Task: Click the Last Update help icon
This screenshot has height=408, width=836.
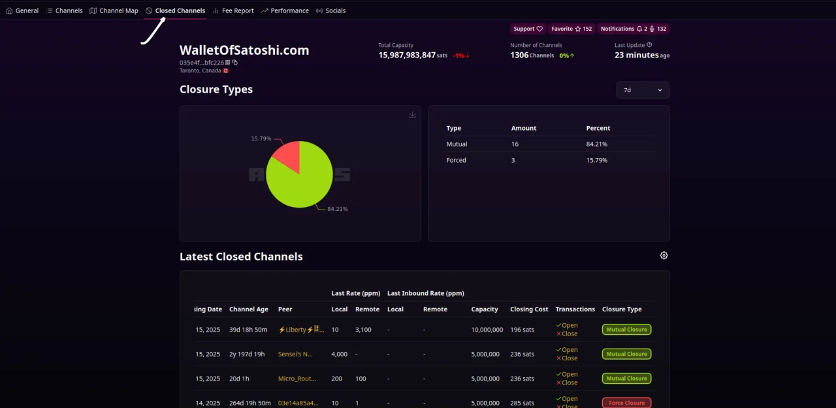Action: click(649, 45)
